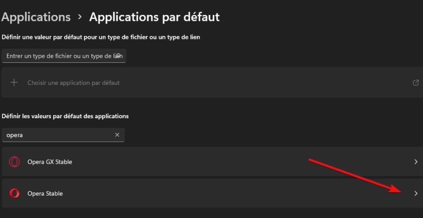Click Applications par défaut heading
This screenshot has width=423, height=218.
154,17
